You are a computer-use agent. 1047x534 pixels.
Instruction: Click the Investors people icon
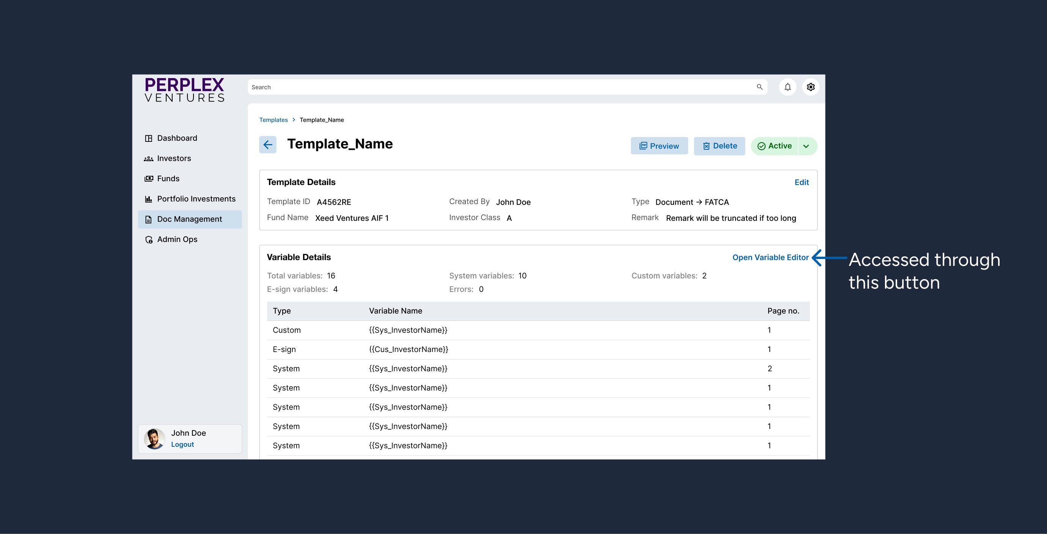click(x=148, y=159)
